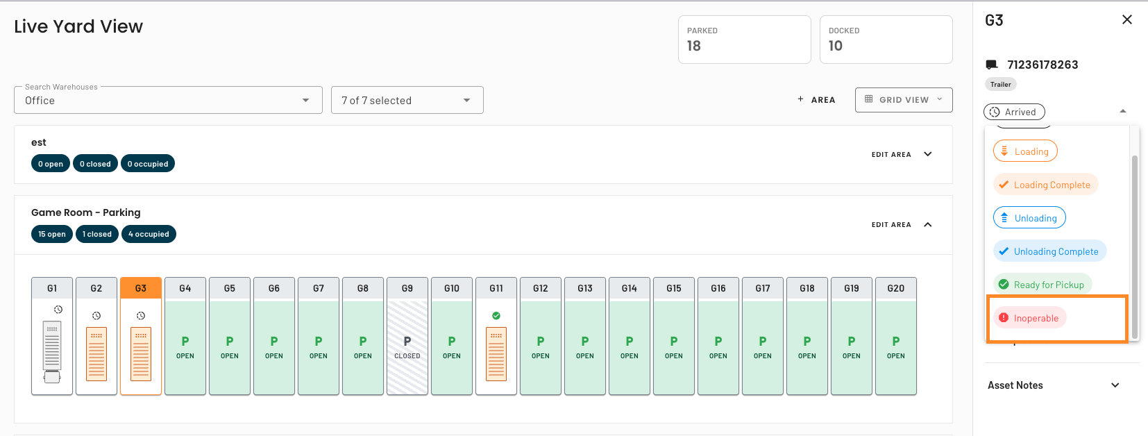Image resolution: width=1148 pixels, height=436 pixels.
Task: Click the 0 closed badge in est
Action: click(x=95, y=164)
